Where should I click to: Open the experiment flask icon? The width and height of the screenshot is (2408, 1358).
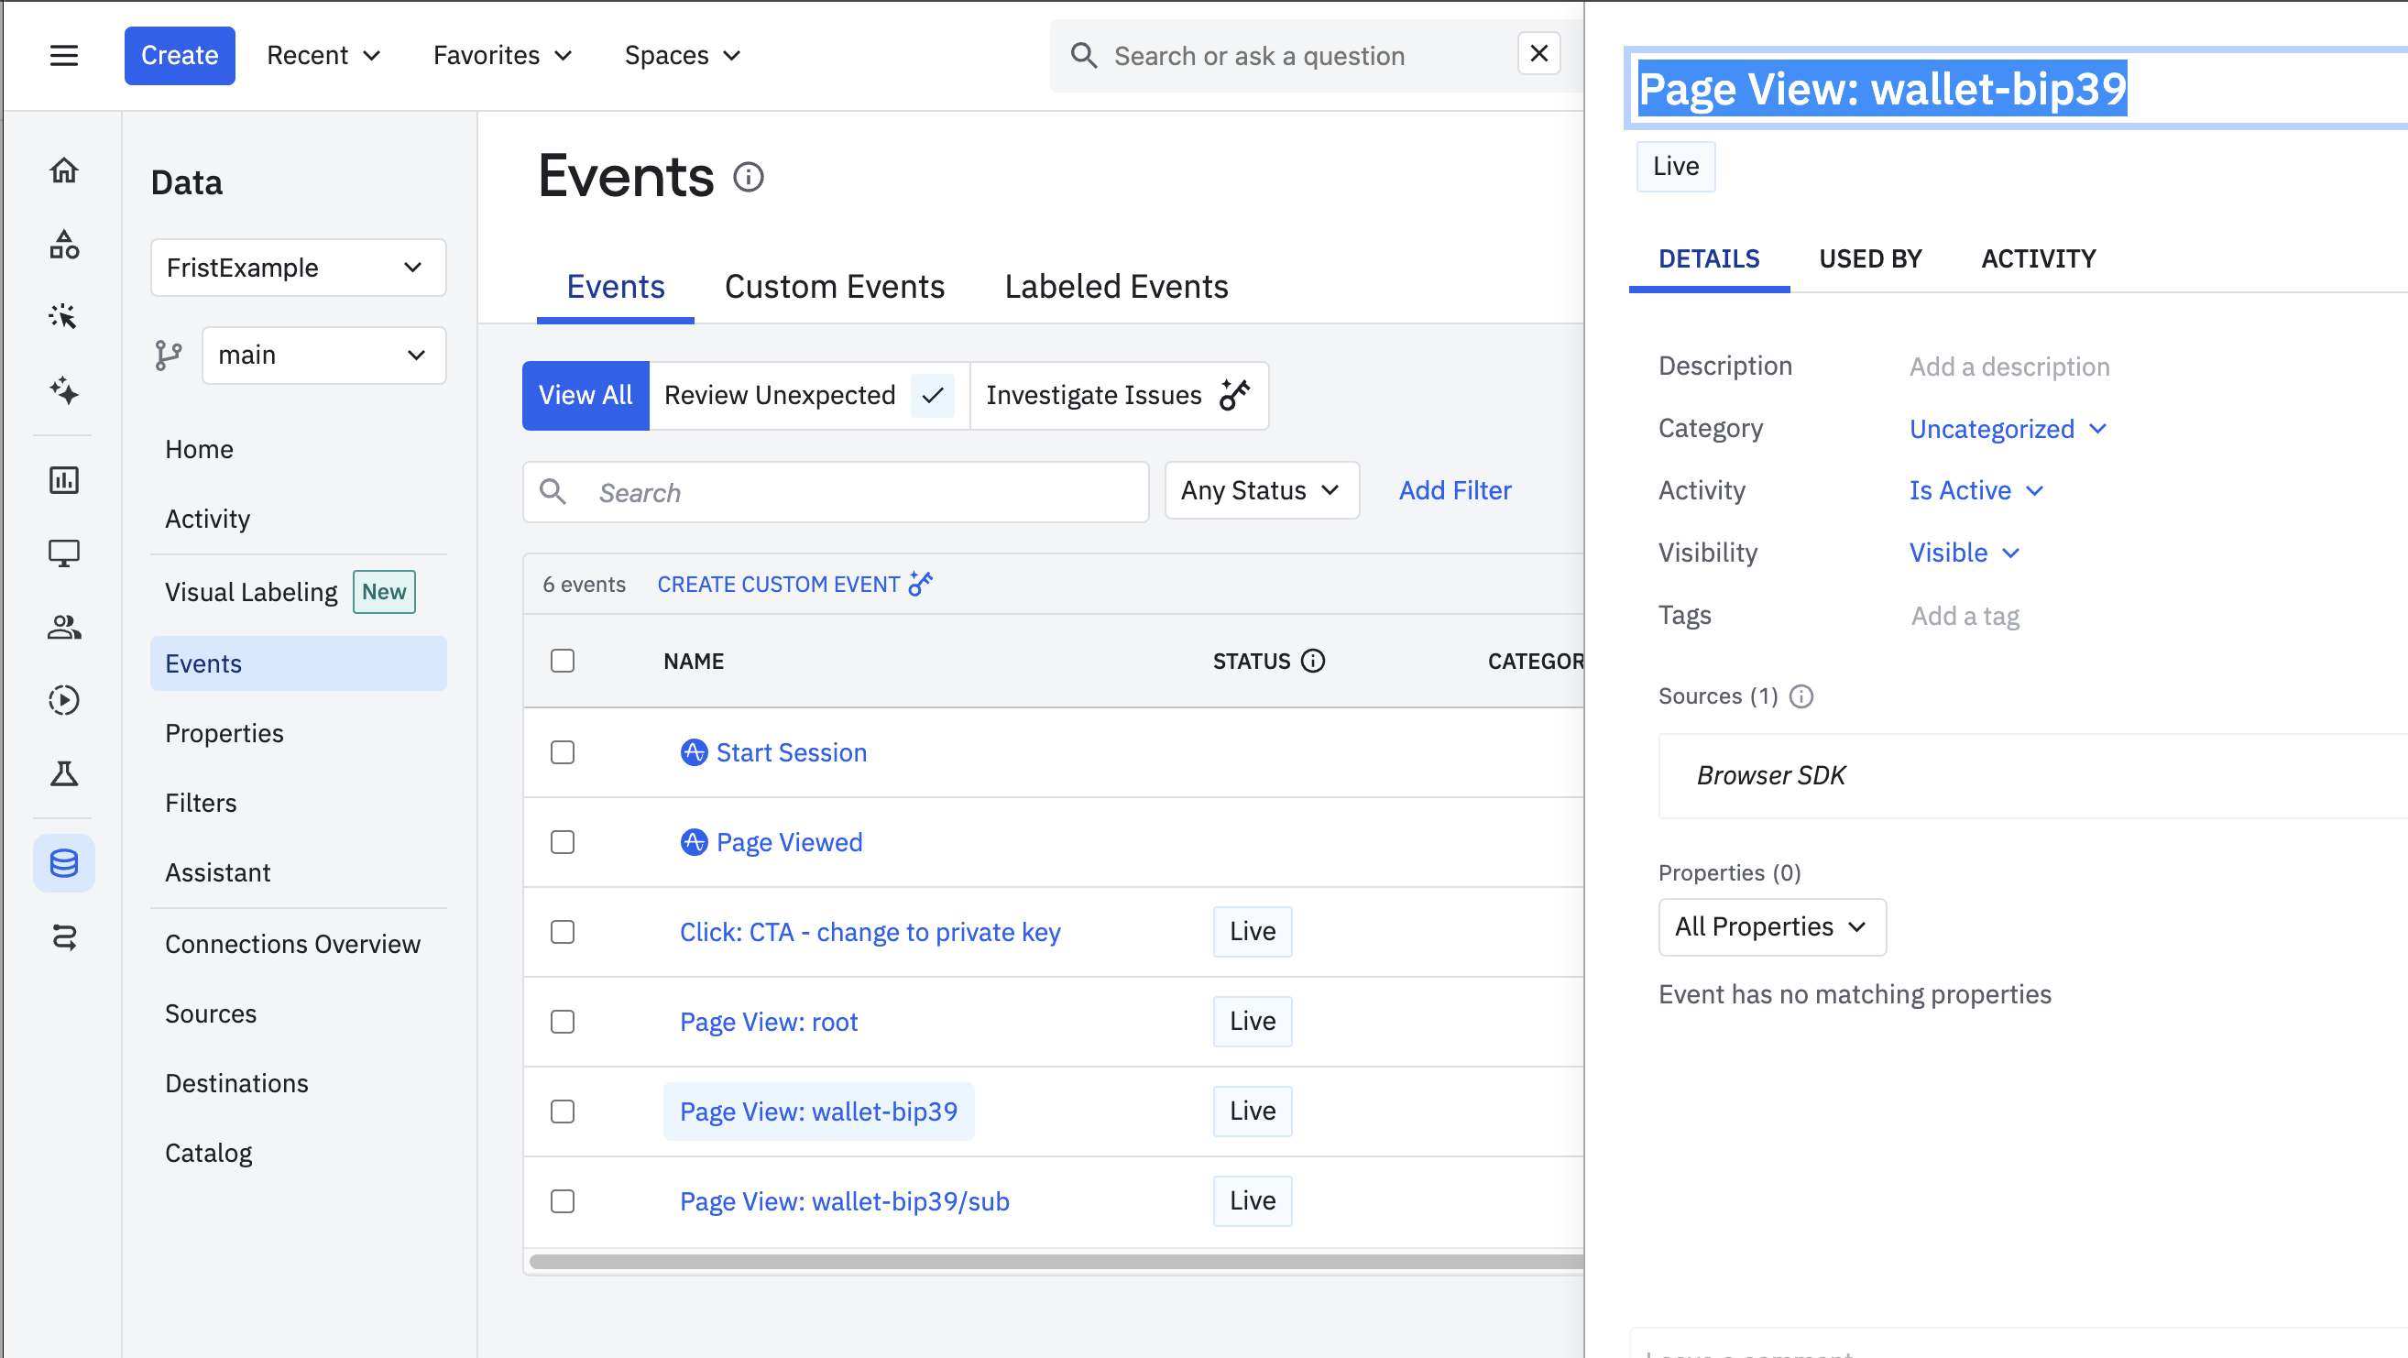[x=63, y=774]
